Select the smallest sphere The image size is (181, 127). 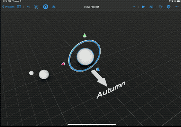[x=31, y=73]
